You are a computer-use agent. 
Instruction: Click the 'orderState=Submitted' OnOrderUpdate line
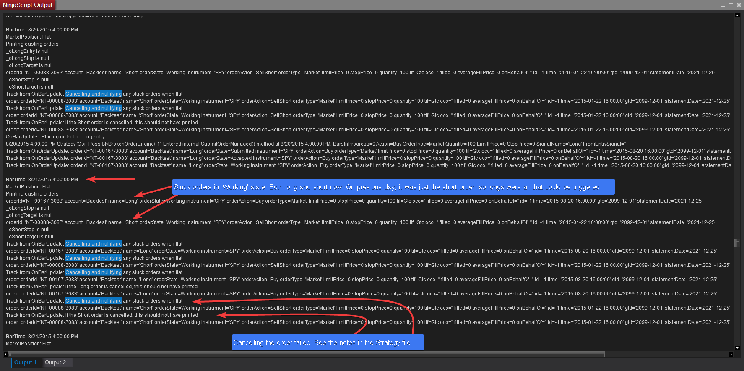tap(368, 151)
